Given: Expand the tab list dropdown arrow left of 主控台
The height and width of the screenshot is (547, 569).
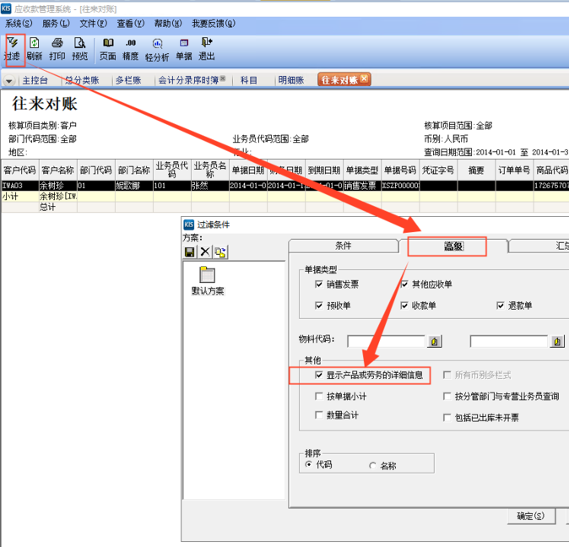Looking at the screenshot, I should point(8,81).
